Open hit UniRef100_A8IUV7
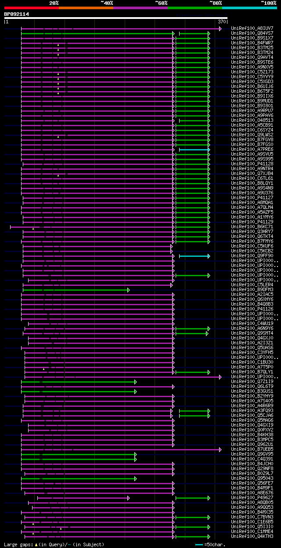Screen dimensions: 281x548 (x=252, y=29)
